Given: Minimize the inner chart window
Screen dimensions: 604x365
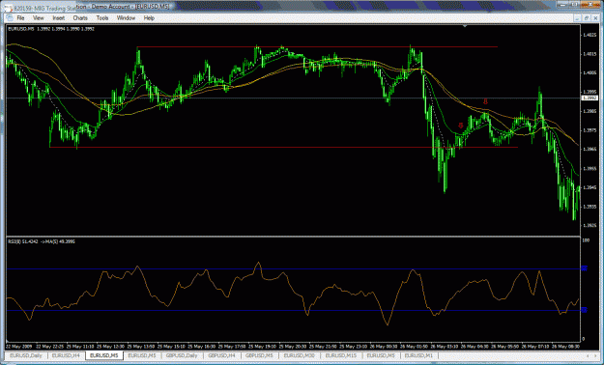Looking at the screenshot, I should click(578, 17).
